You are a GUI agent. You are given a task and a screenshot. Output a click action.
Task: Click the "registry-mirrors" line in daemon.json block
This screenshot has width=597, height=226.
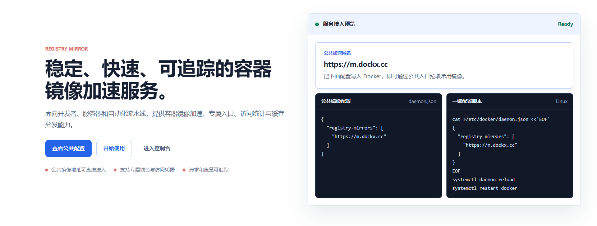coord(355,128)
